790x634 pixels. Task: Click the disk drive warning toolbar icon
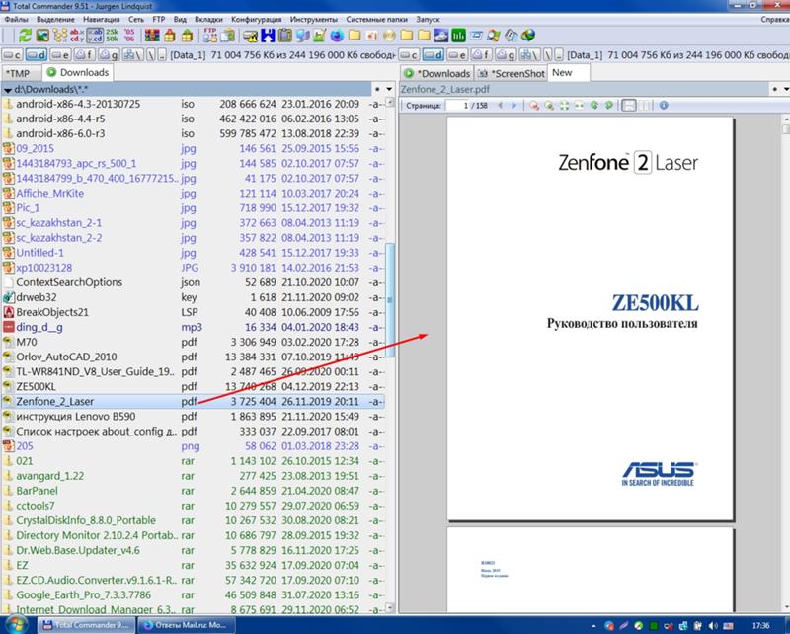pyautogui.click(x=250, y=36)
